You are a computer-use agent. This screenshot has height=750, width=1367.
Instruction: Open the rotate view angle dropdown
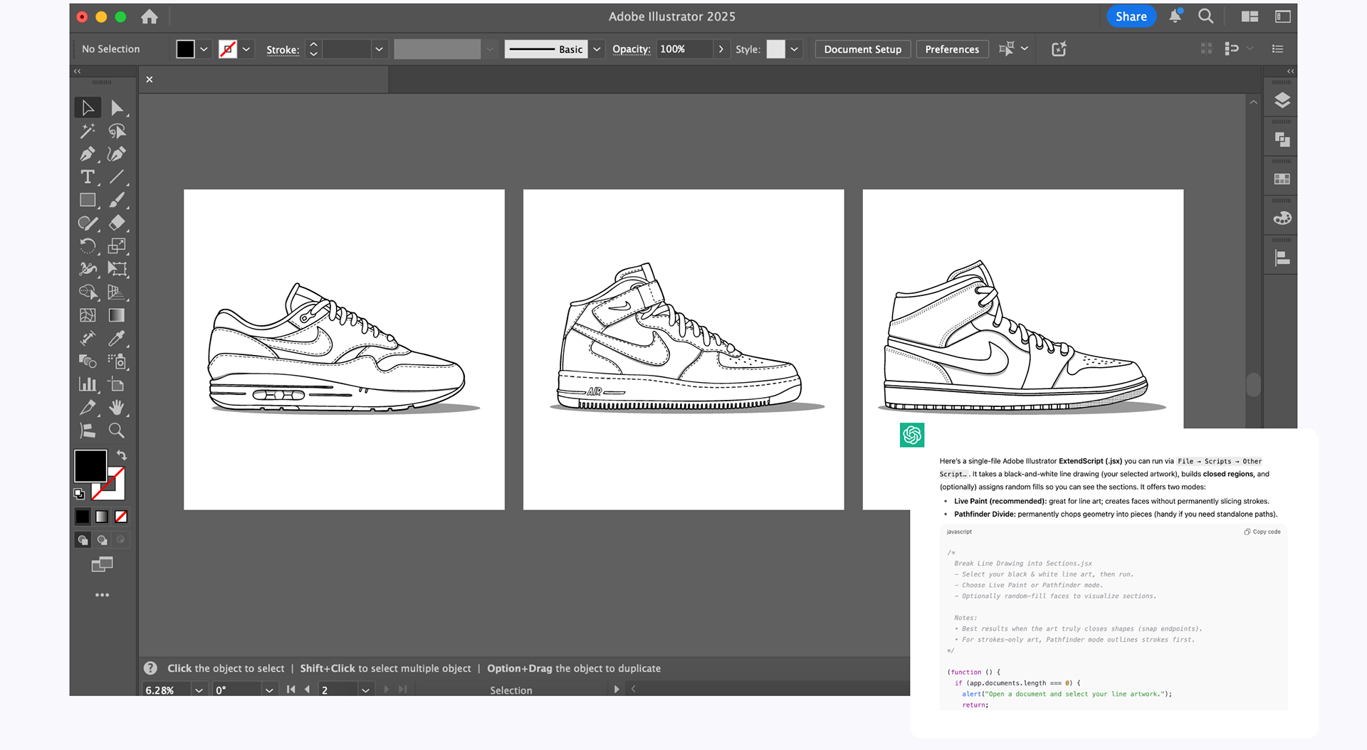(269, 690)
